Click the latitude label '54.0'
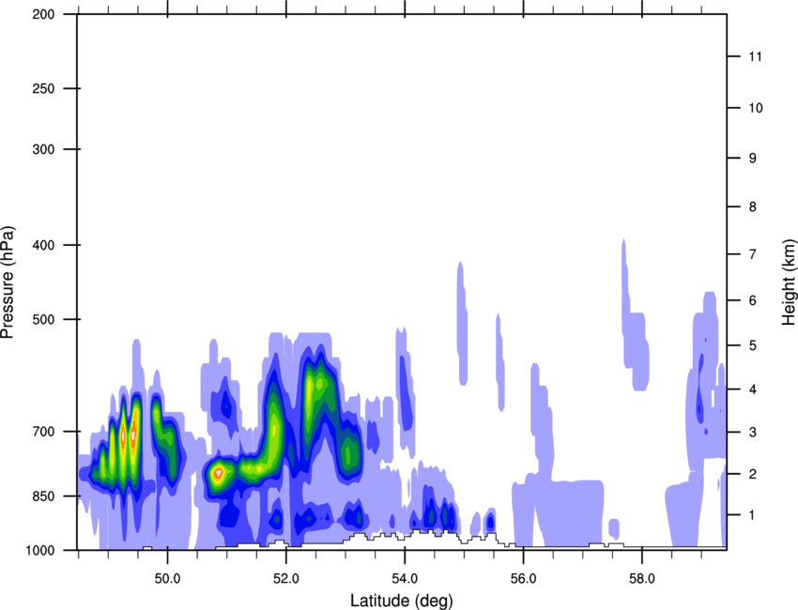The height and width of the screenshot is (610, 798). tap(406, 578)
